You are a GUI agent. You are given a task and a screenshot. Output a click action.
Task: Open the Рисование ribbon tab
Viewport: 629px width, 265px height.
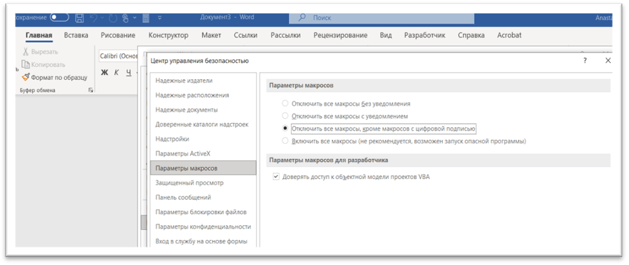pos(118,35)
